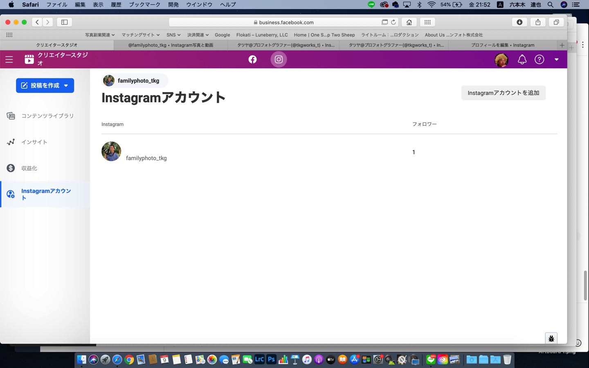Click the Safari share button

[x=538, y=22]
